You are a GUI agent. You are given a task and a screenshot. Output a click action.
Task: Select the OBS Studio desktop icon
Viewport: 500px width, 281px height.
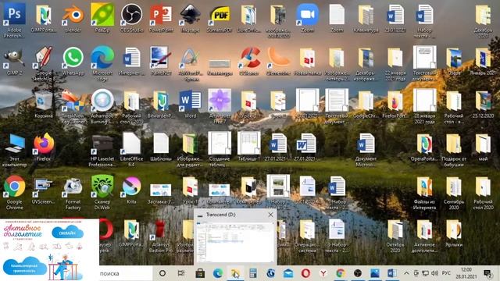132,18
